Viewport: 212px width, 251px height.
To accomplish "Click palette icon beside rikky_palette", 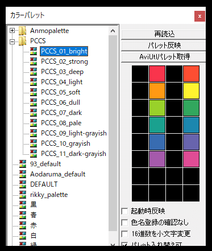I will click(23, 195).
